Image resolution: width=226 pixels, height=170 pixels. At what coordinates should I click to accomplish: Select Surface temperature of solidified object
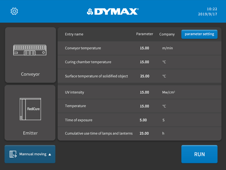tap(96, 76)
